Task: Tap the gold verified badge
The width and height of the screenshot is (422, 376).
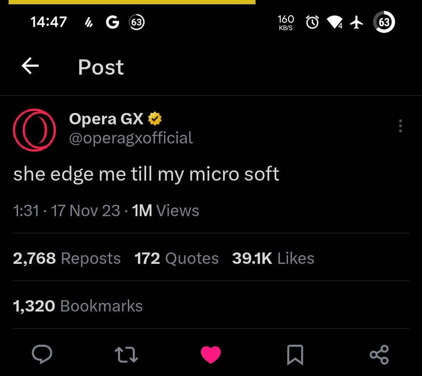Action: [155, 119]
